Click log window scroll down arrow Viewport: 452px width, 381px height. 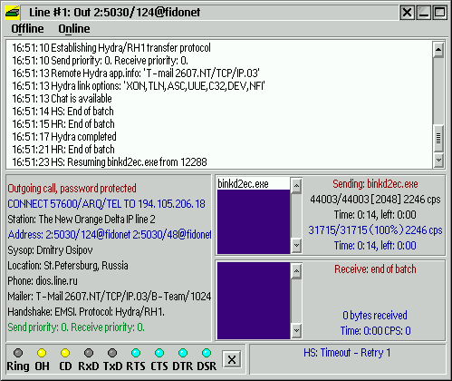click(x=438, y=161)
